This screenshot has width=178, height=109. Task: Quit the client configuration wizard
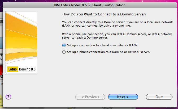[x=159, y=97]
